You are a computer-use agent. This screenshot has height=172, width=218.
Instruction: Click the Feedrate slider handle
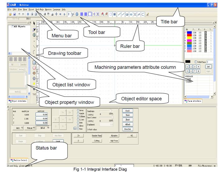tap(111, 111)
